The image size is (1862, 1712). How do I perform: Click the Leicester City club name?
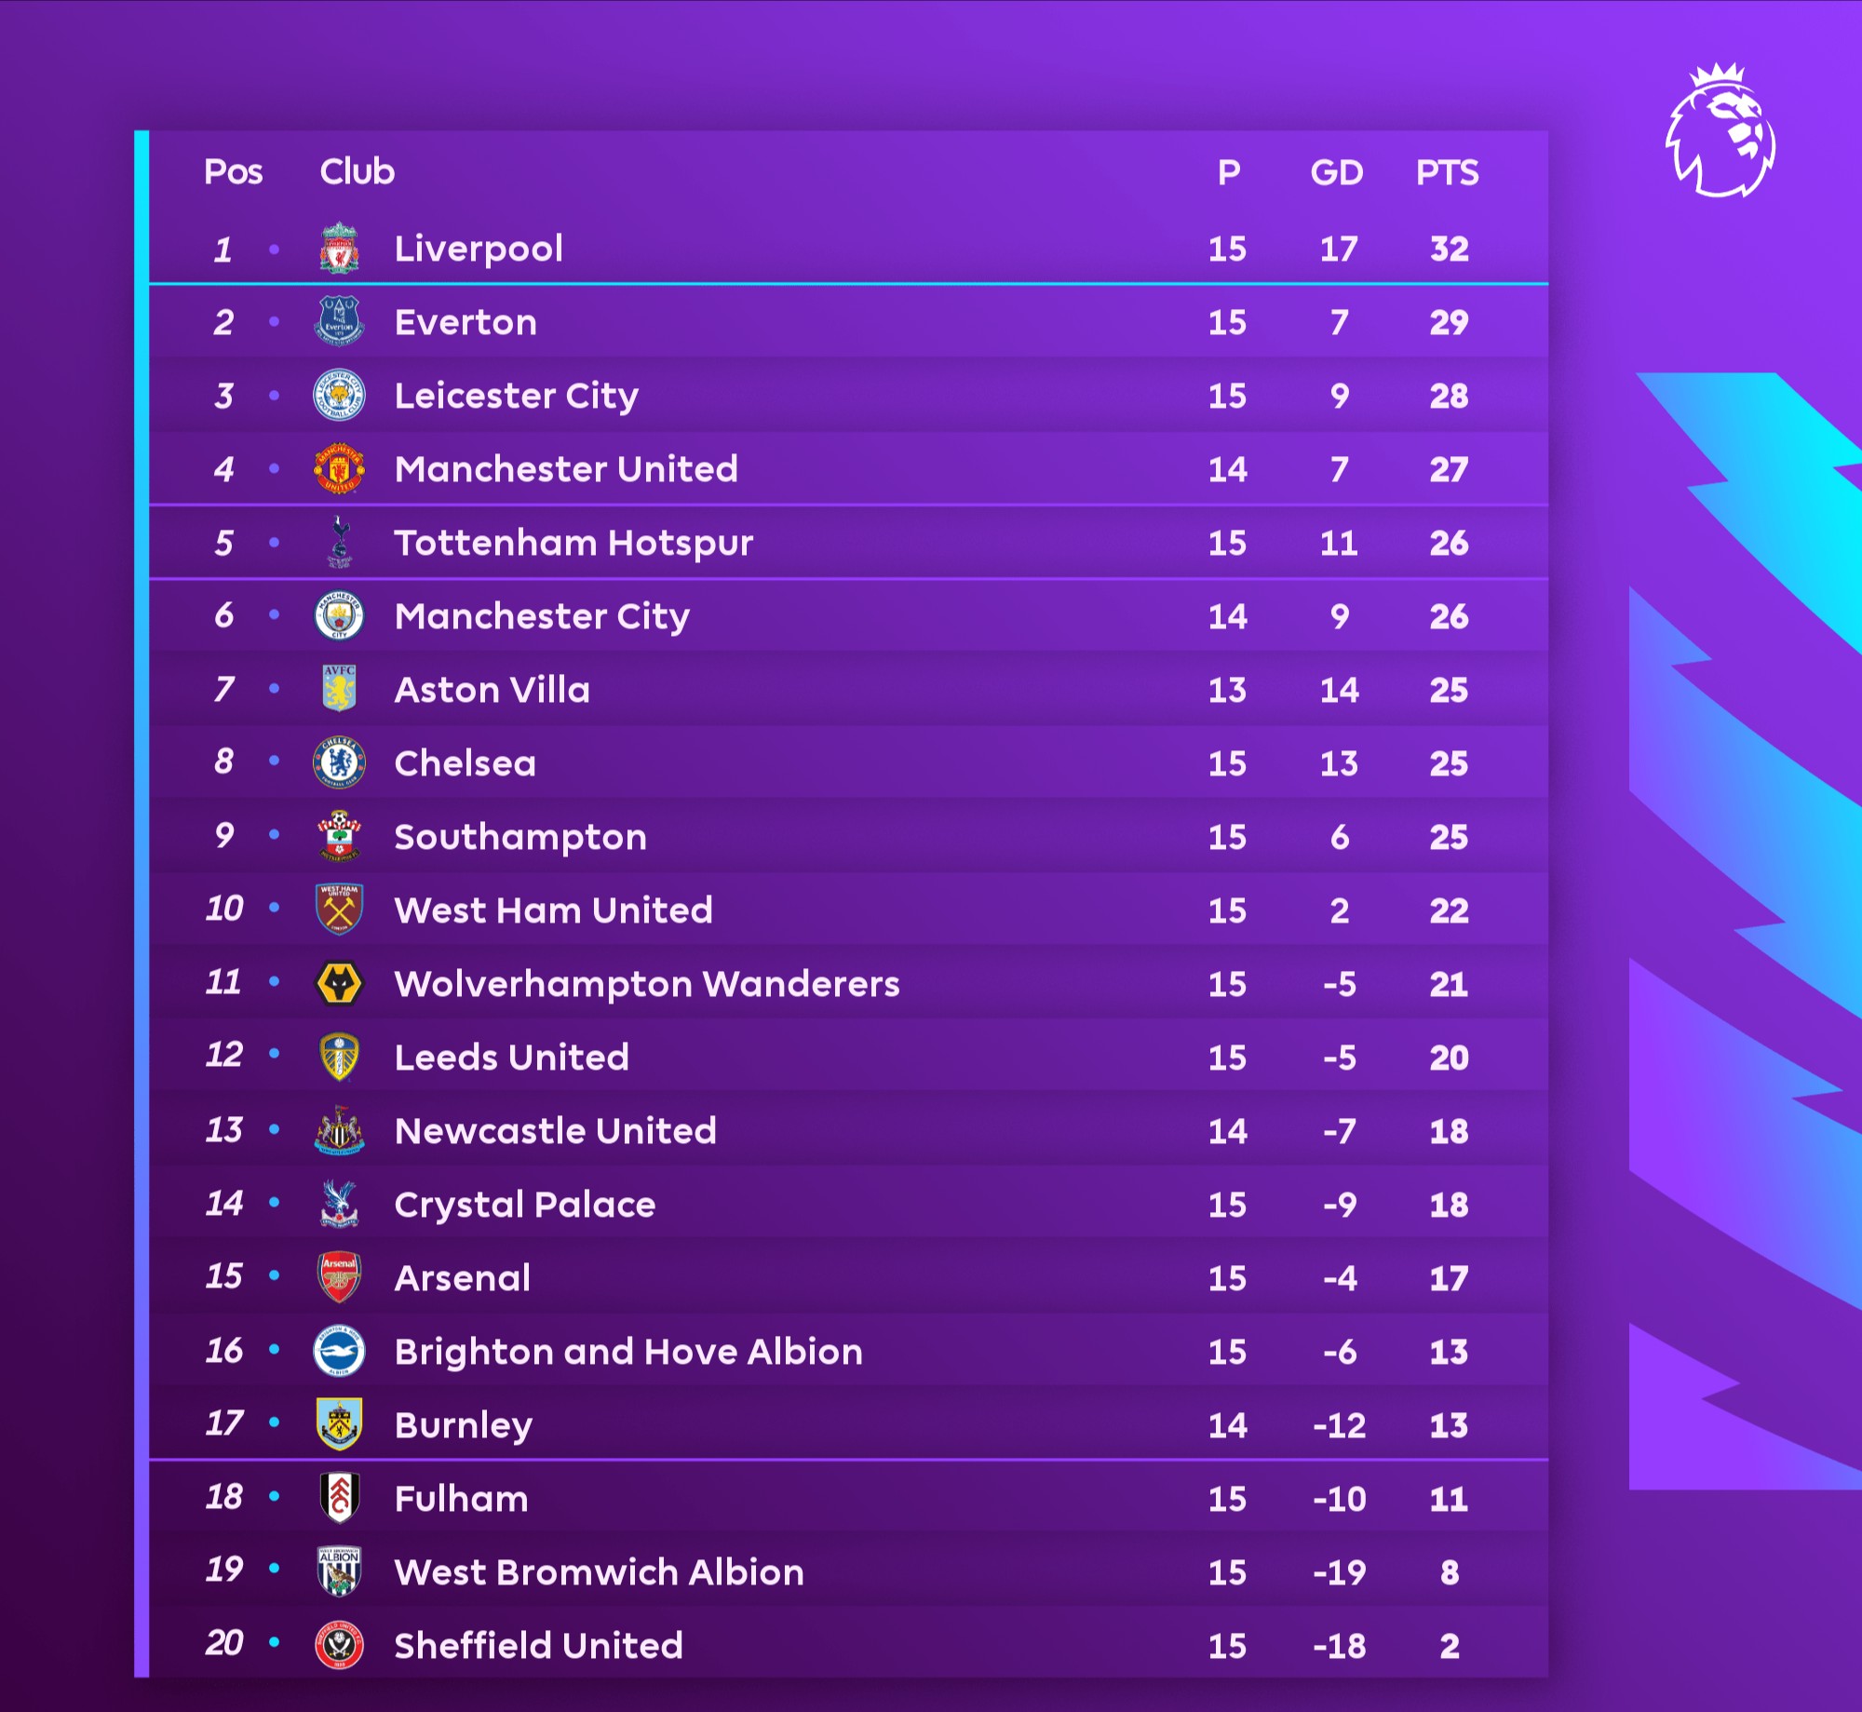click(517, 397)
